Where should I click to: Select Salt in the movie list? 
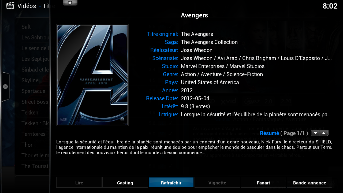[x=26, y=27]
